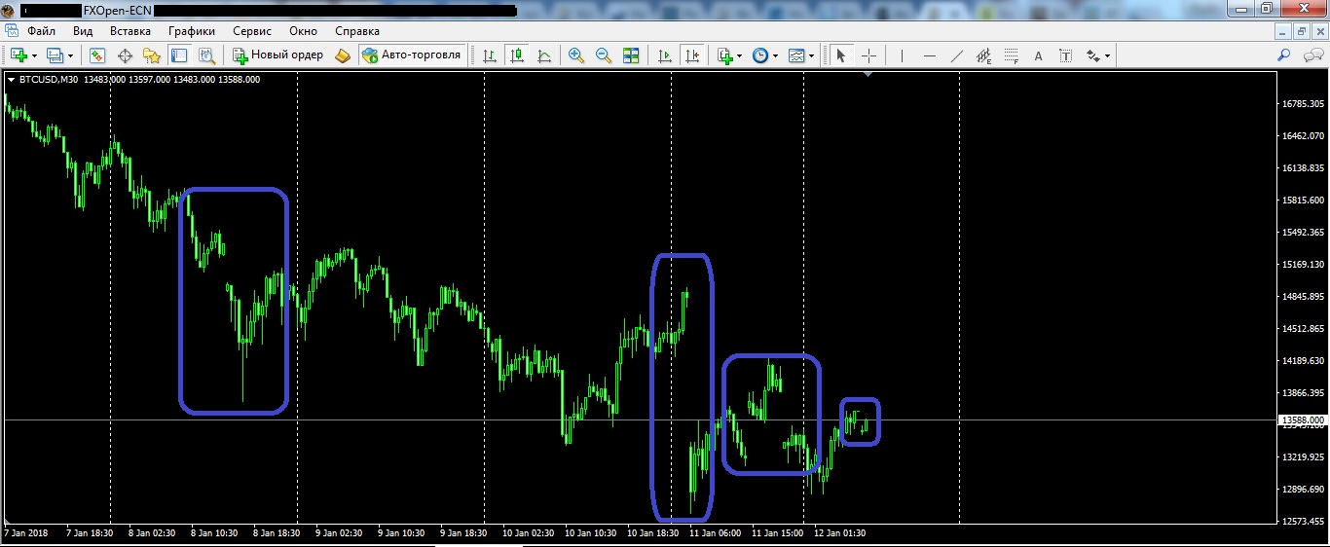Image resolution: width=1330 pixels, height=547 pixels.
Task: Open the Сервис menu
Action: [x=252, y=31]
